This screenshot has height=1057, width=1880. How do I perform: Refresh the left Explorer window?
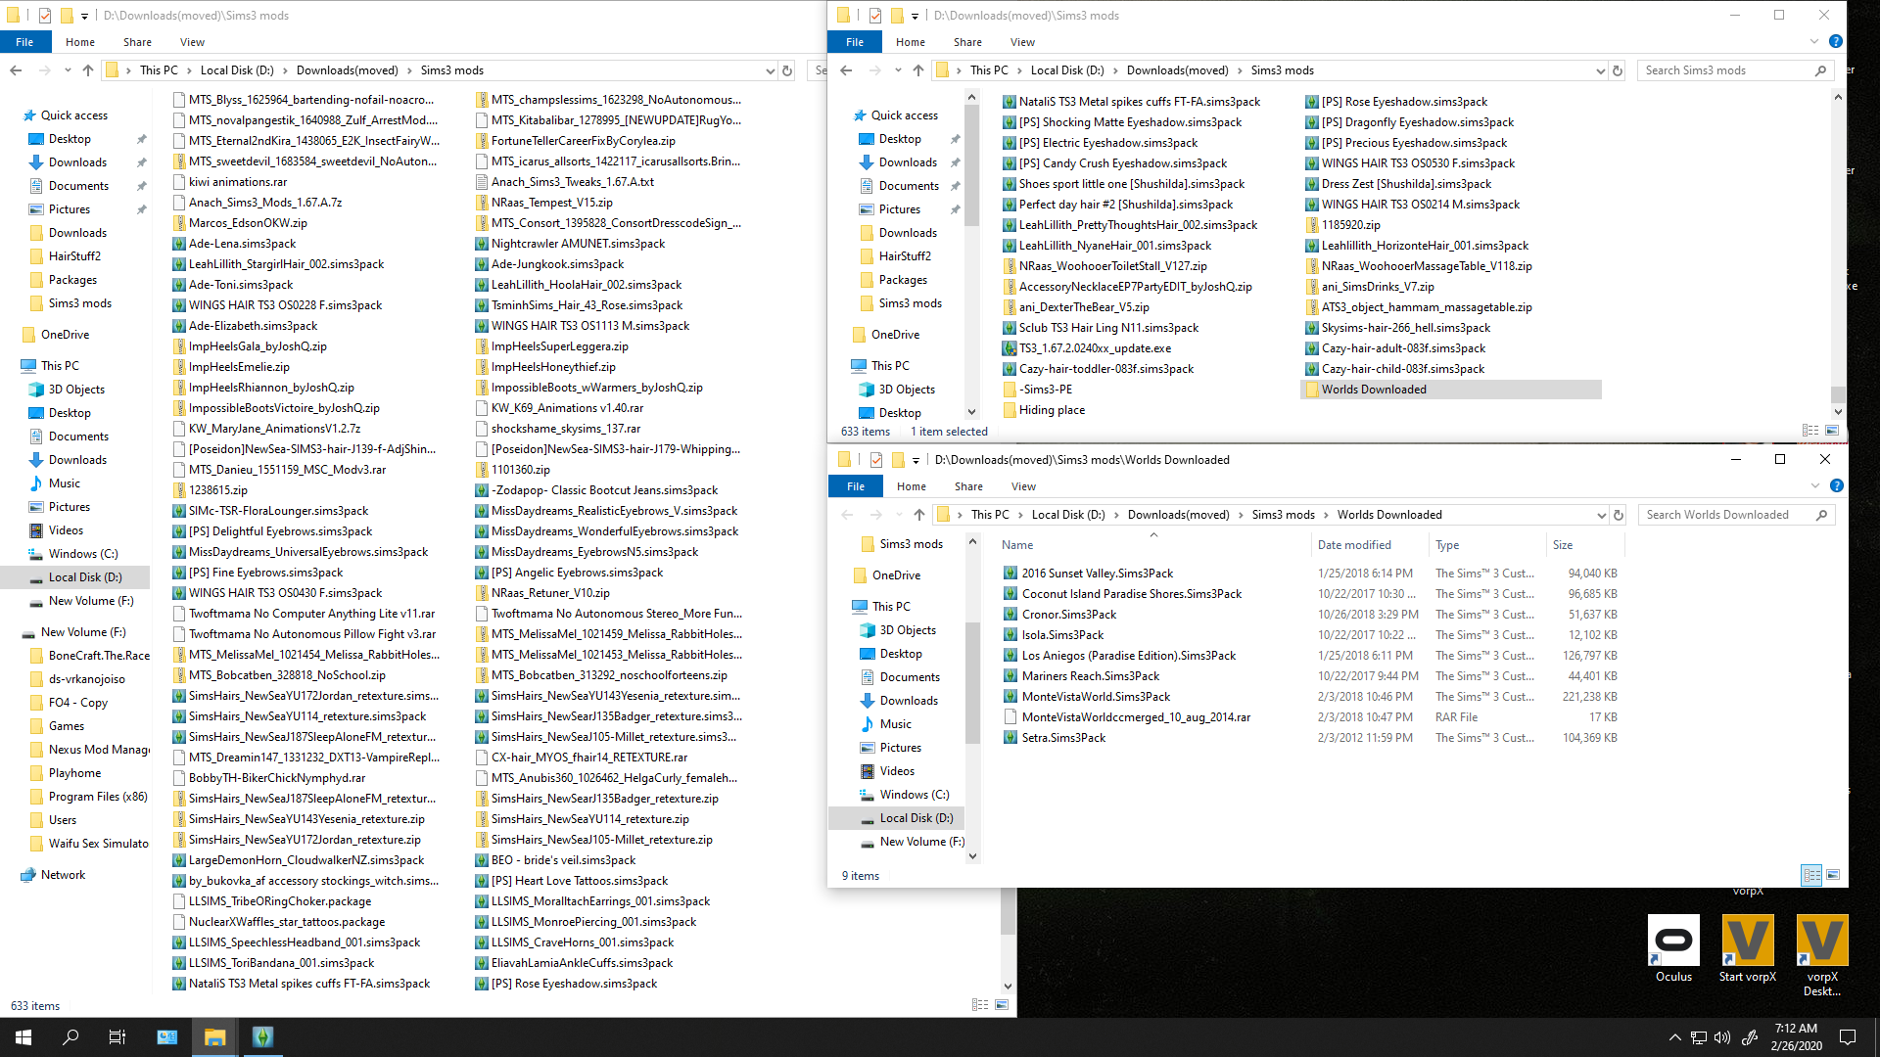[786, 70]
